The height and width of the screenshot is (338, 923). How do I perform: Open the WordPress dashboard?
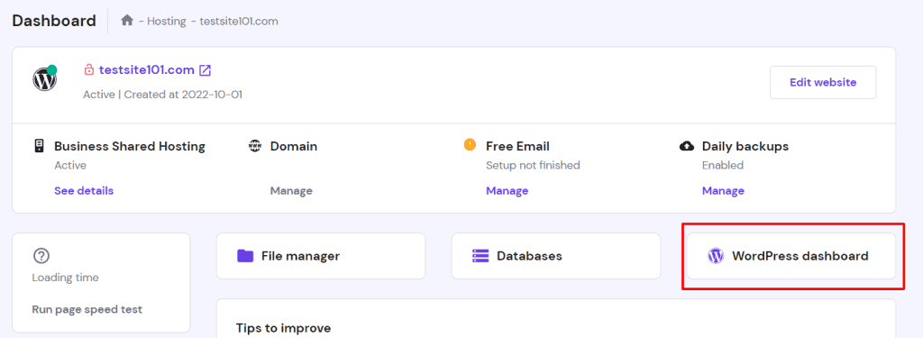coord(791,256)
